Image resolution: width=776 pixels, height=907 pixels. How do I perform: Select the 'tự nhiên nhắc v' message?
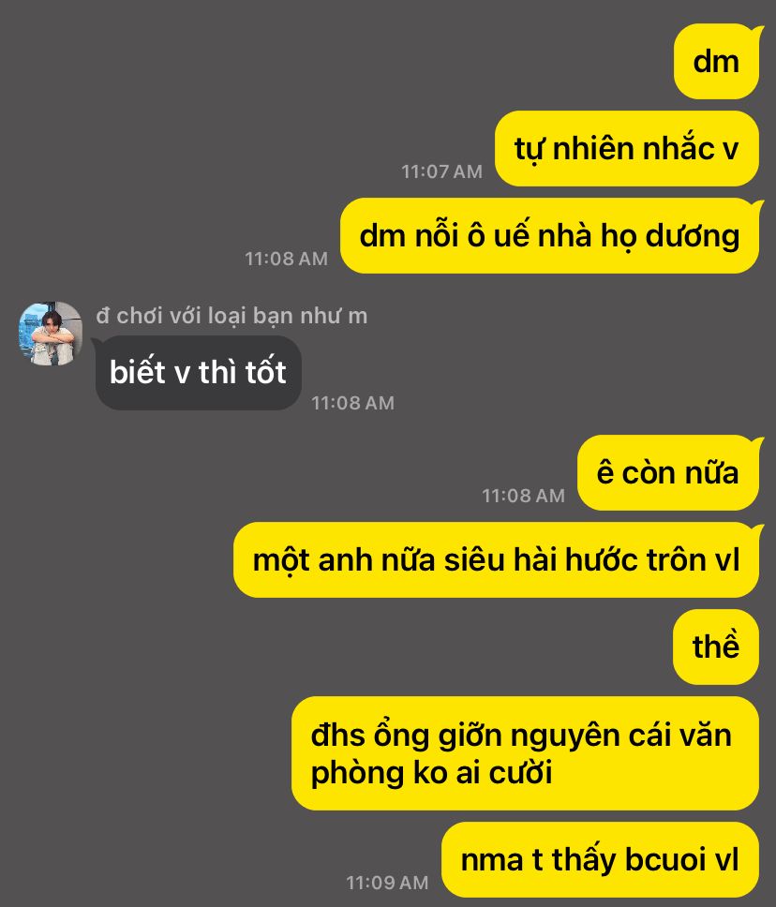point(627,149)
